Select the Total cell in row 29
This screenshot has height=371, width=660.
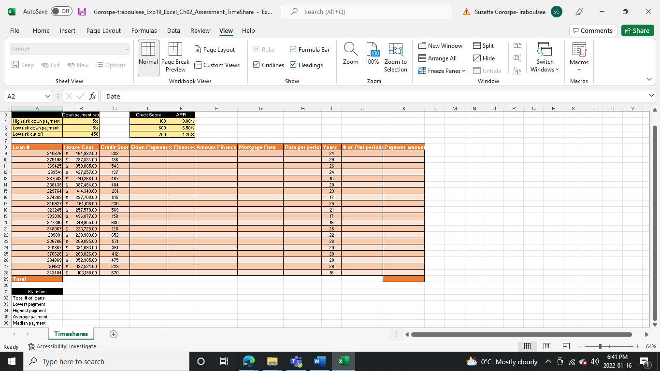37,279
